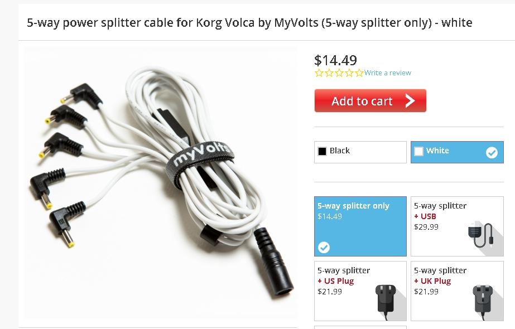
Task: Click the first rating star
Action: click(x=319, y=73)
